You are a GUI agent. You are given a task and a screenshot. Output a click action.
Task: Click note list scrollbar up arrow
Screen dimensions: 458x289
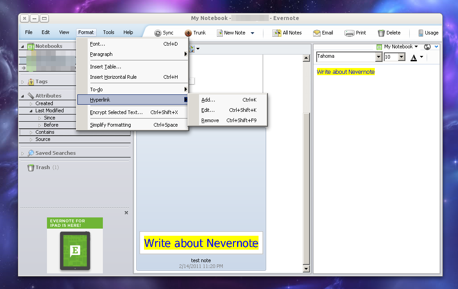tap(306, 58)
